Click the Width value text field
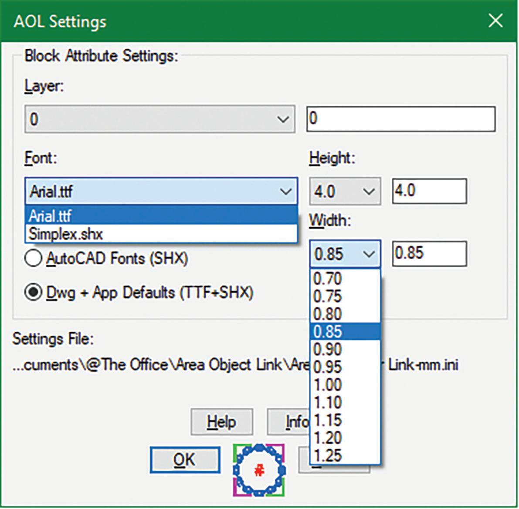 [x=429, y=254]
